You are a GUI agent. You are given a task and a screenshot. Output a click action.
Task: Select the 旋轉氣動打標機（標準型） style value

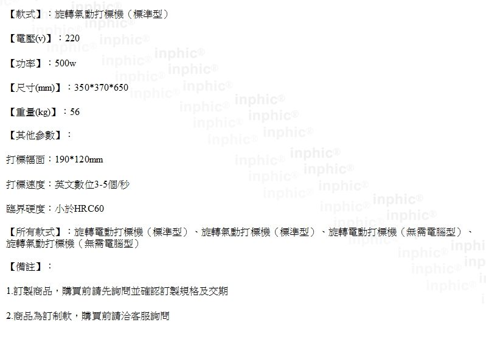[111, 14]
